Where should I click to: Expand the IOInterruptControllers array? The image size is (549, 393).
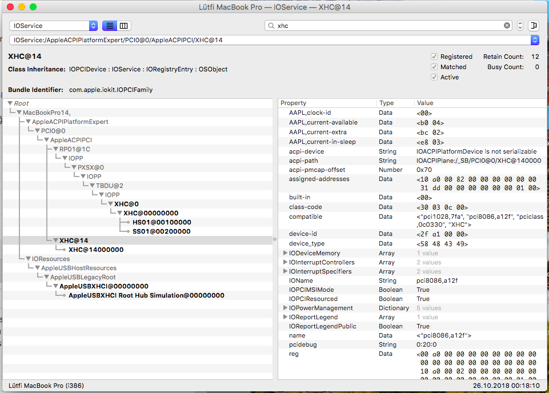point(286,262)
